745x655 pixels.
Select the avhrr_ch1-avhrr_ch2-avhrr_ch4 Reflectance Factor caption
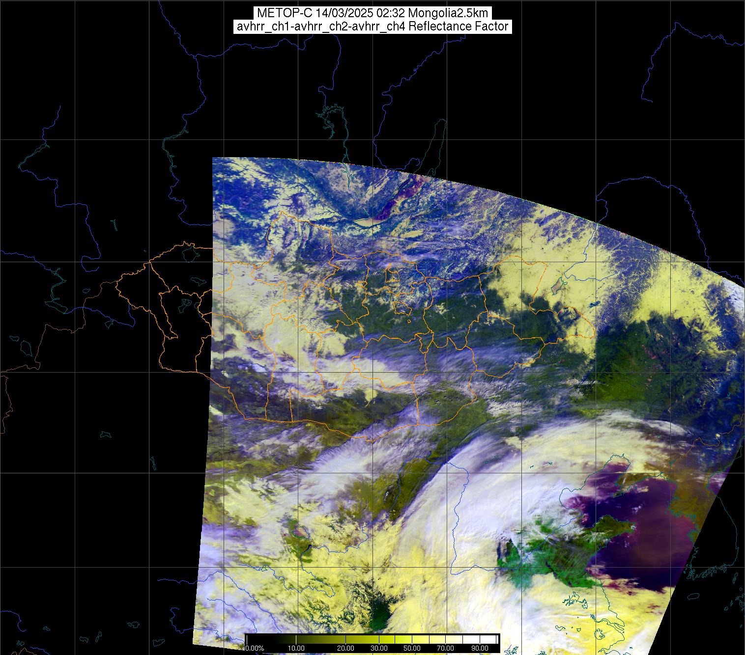click(372, 27)
